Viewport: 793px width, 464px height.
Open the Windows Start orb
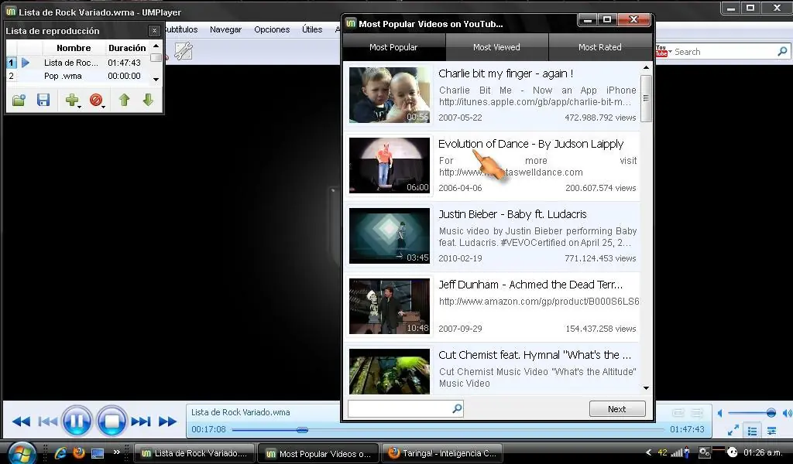click(x=22, y=452)
